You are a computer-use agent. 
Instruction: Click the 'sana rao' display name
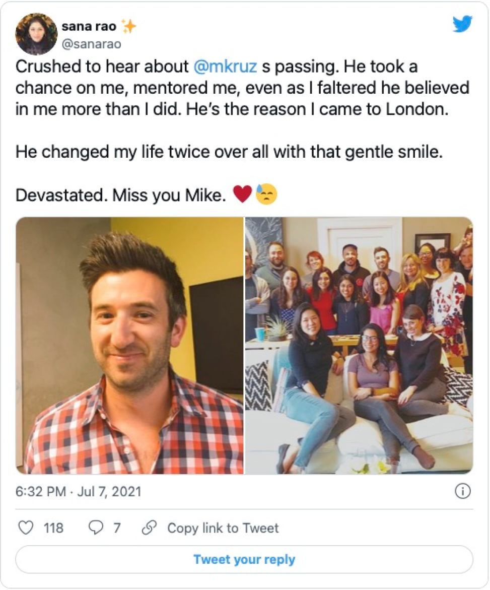coord(88,26)
